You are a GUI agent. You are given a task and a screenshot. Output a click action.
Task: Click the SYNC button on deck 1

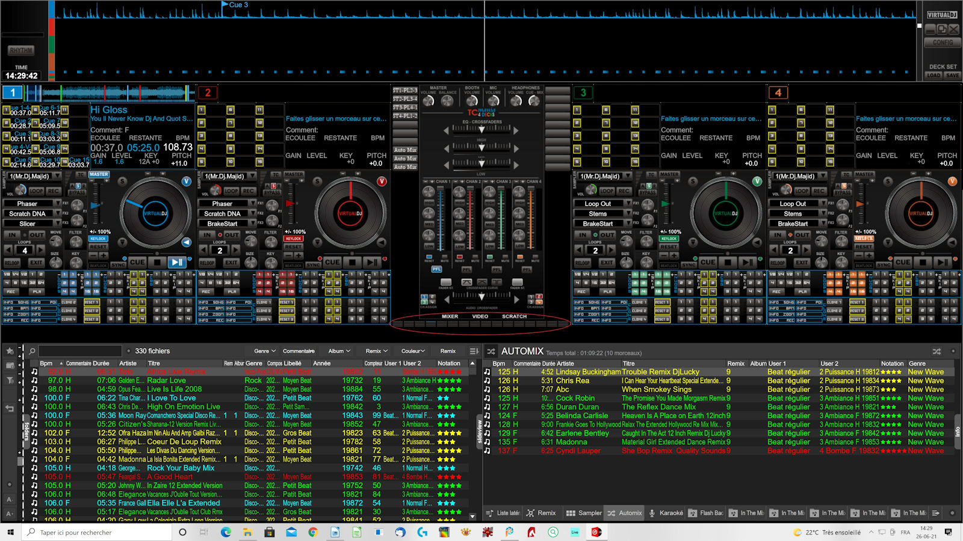pyautogui.click(x=118, y=264)
